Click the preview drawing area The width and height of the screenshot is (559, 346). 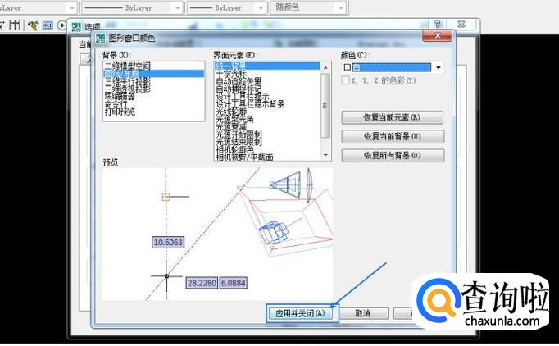coord(217,234)
